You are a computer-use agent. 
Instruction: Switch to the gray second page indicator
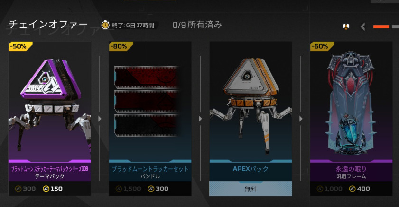pyautogui.click(x=395, y=26)
